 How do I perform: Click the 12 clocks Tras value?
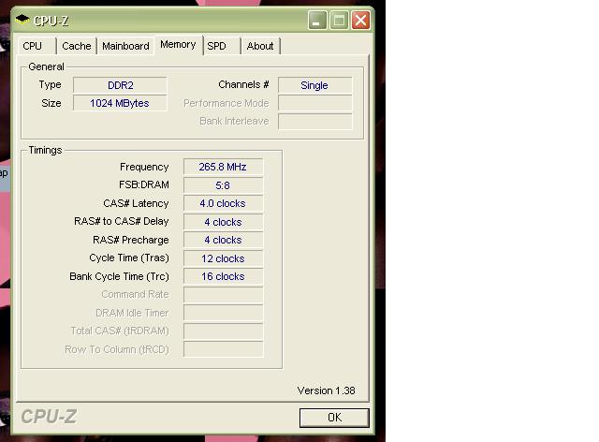[x=223, y=258]
